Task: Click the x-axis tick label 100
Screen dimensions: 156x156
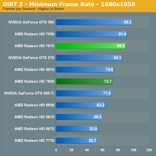Action: click(133, 150)
